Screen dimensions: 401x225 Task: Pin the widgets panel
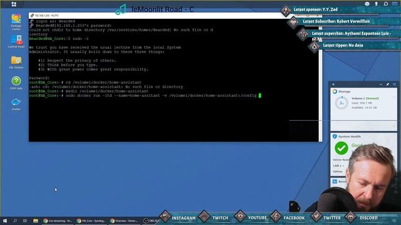click(x=388, y=84)
